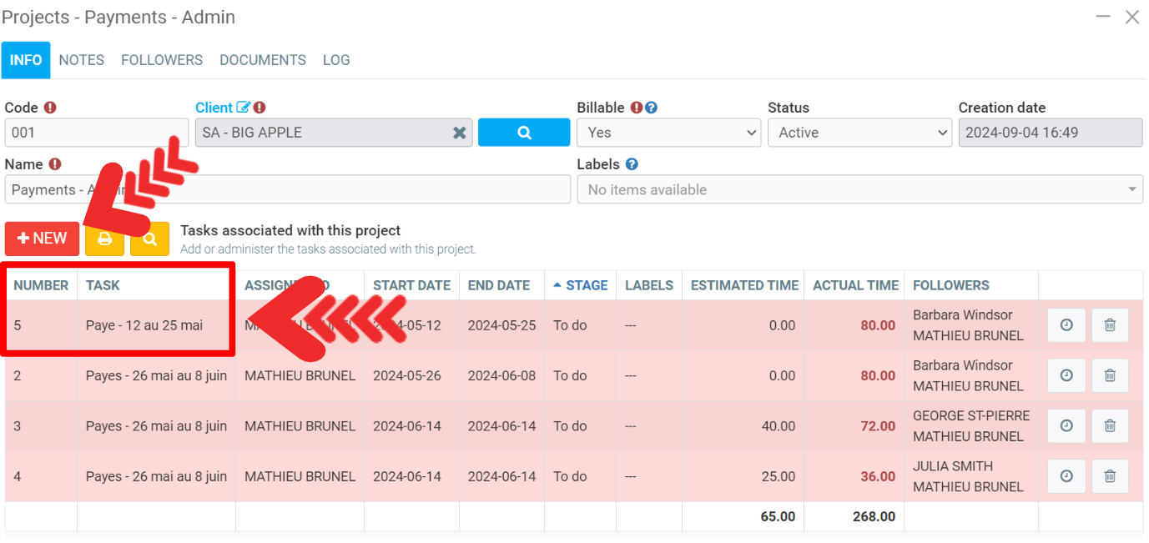
Task: Switch to the NOTES tab
Action: tap(82, 60)
